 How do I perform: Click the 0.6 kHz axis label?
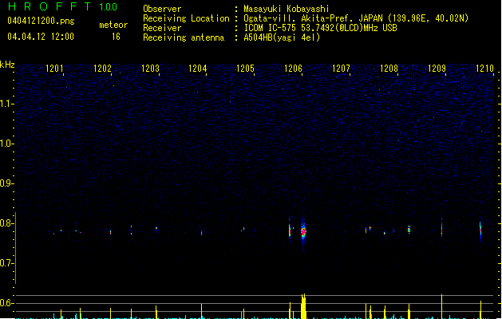(6, 303)
